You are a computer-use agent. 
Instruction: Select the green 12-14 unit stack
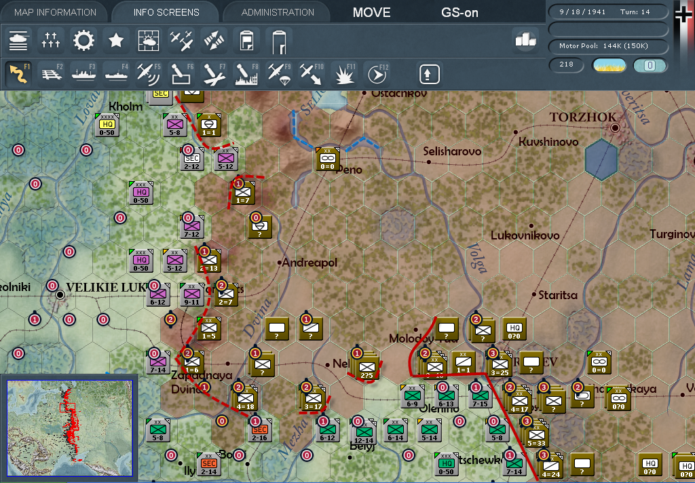coord(364,431)
